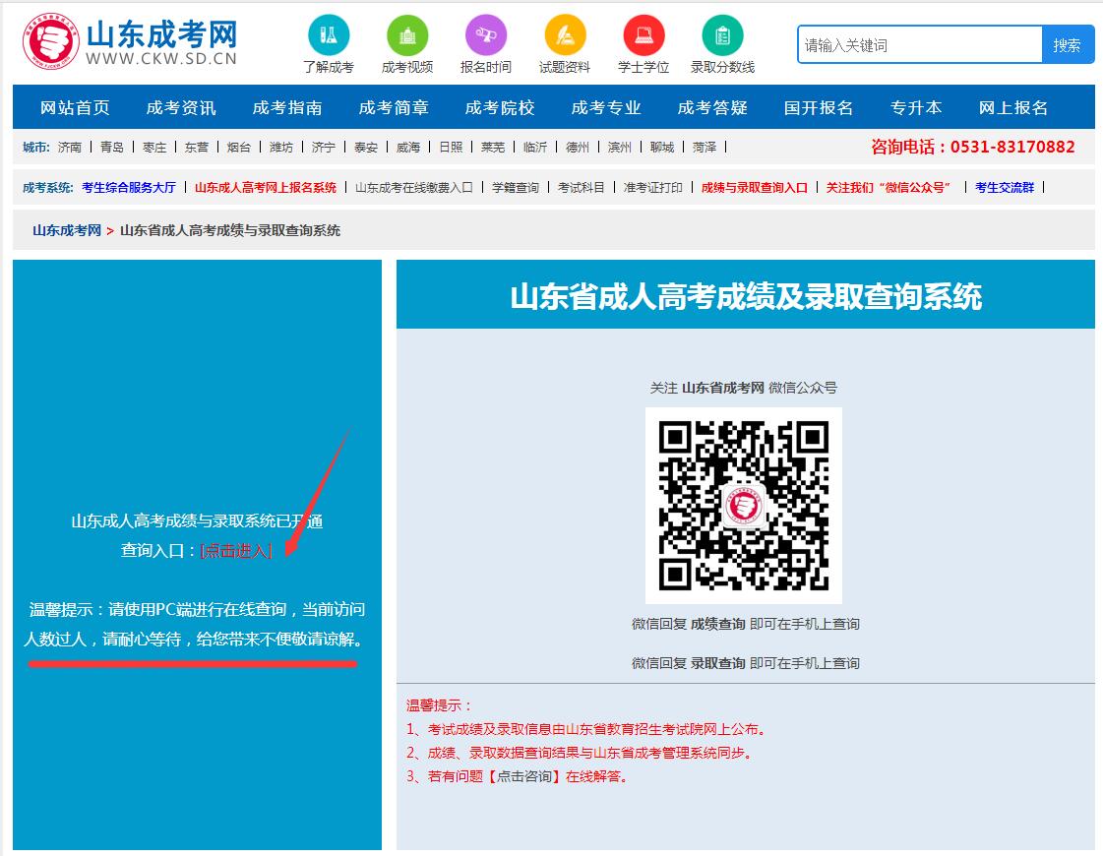Viewport: 1103px width, 856px height.
Task: Open 成绩与录取查询入口 link
Action: coord(754,187)
